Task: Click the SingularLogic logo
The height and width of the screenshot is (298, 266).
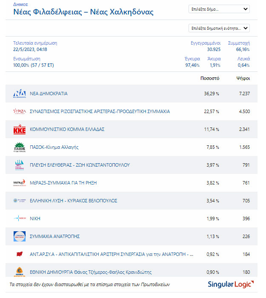Action: 231,284
